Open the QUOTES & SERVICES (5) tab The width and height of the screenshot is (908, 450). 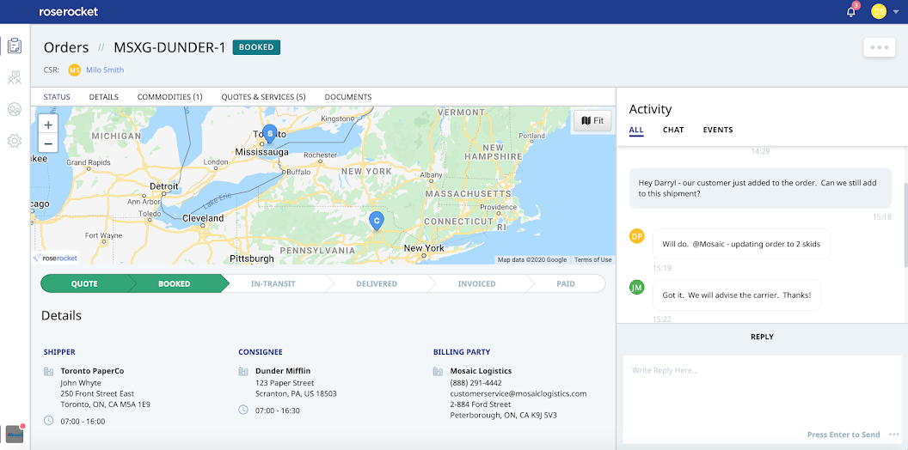263,96
